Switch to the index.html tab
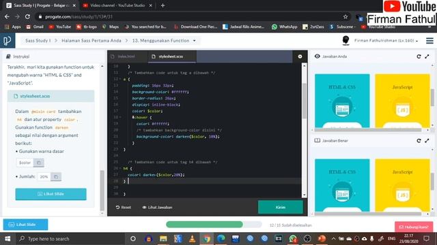Viewport: 437px width, 245px height. click(126, 56)
